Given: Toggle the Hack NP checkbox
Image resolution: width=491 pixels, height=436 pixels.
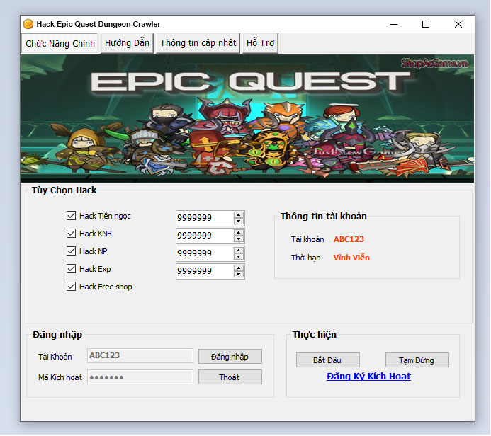Looking at the screenshot, I should 71,251.
